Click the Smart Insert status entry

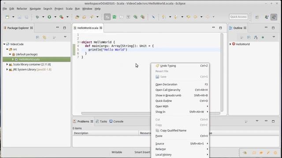pyautogui.click(x=142, y=152)
